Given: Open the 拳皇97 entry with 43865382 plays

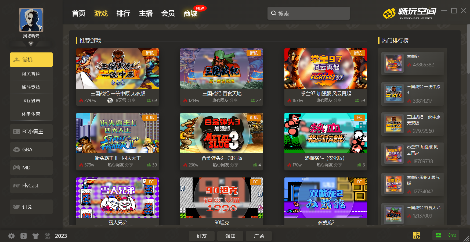Looking at the screenshot, I should [413, 63].
